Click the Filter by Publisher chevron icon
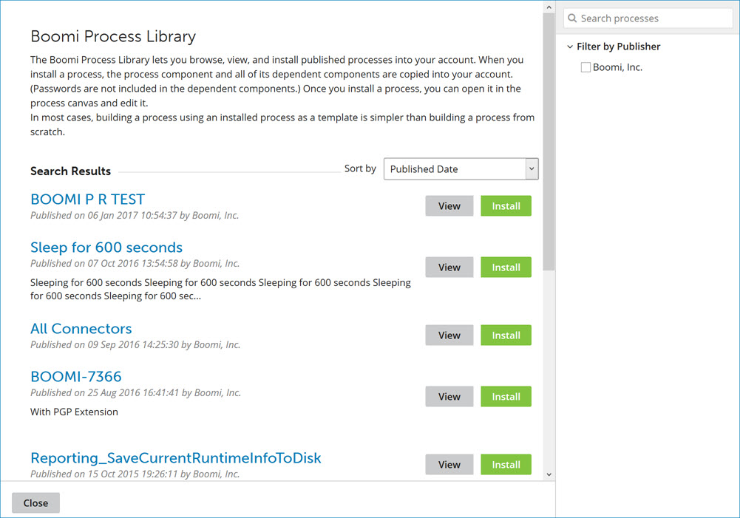 (x=570, y=46)
